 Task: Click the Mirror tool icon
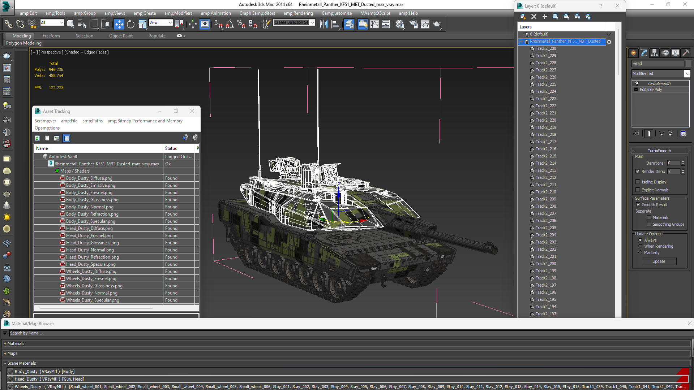pyautogui.click(x=324, y=24)
